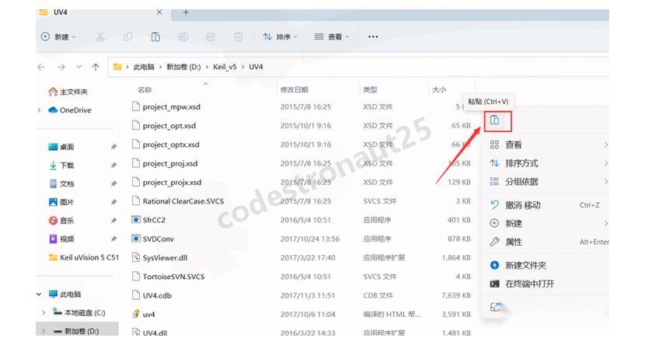645x345 pixels.
Task: Open 主文件夹 in the sidebar
Action: coord(68,92)
